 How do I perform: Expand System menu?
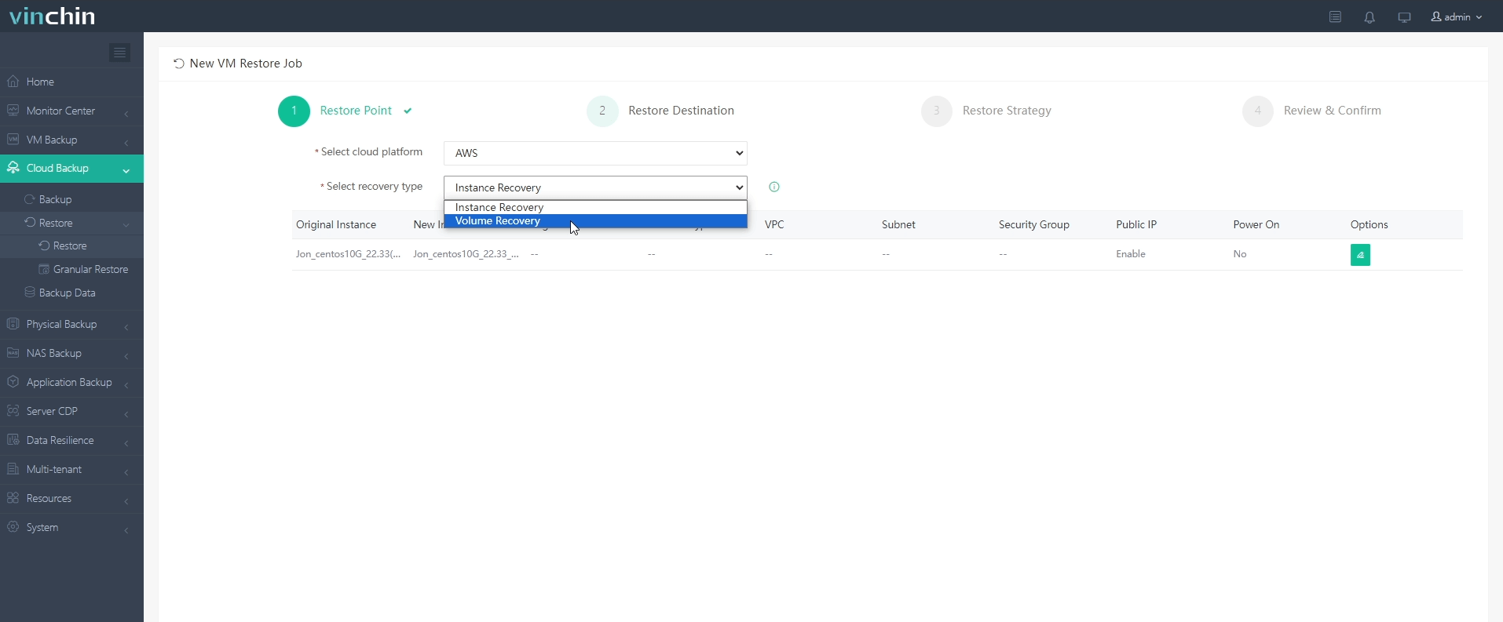tap(71, 527)
